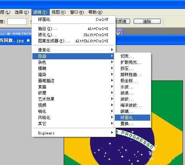Expand the 纹理 submenu
This screenshot has height=165, width=185.
coord(73,93)
